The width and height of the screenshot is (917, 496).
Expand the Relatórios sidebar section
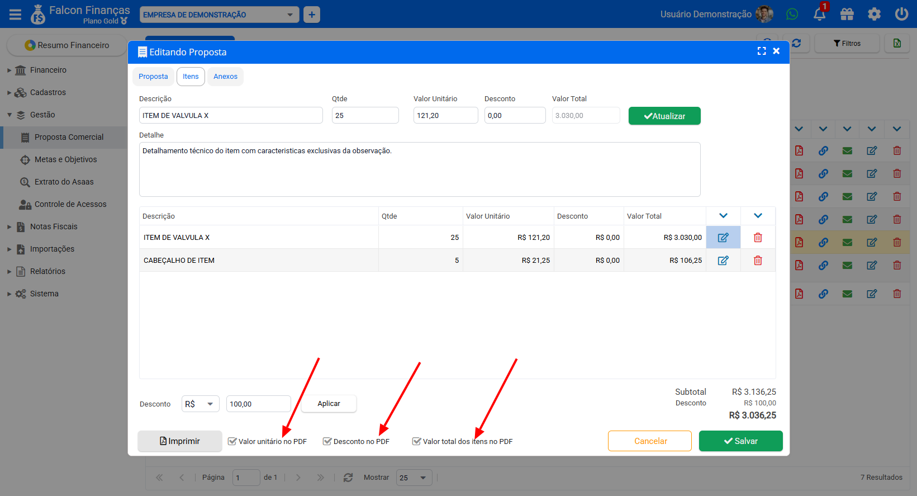(x=9, y=272)
